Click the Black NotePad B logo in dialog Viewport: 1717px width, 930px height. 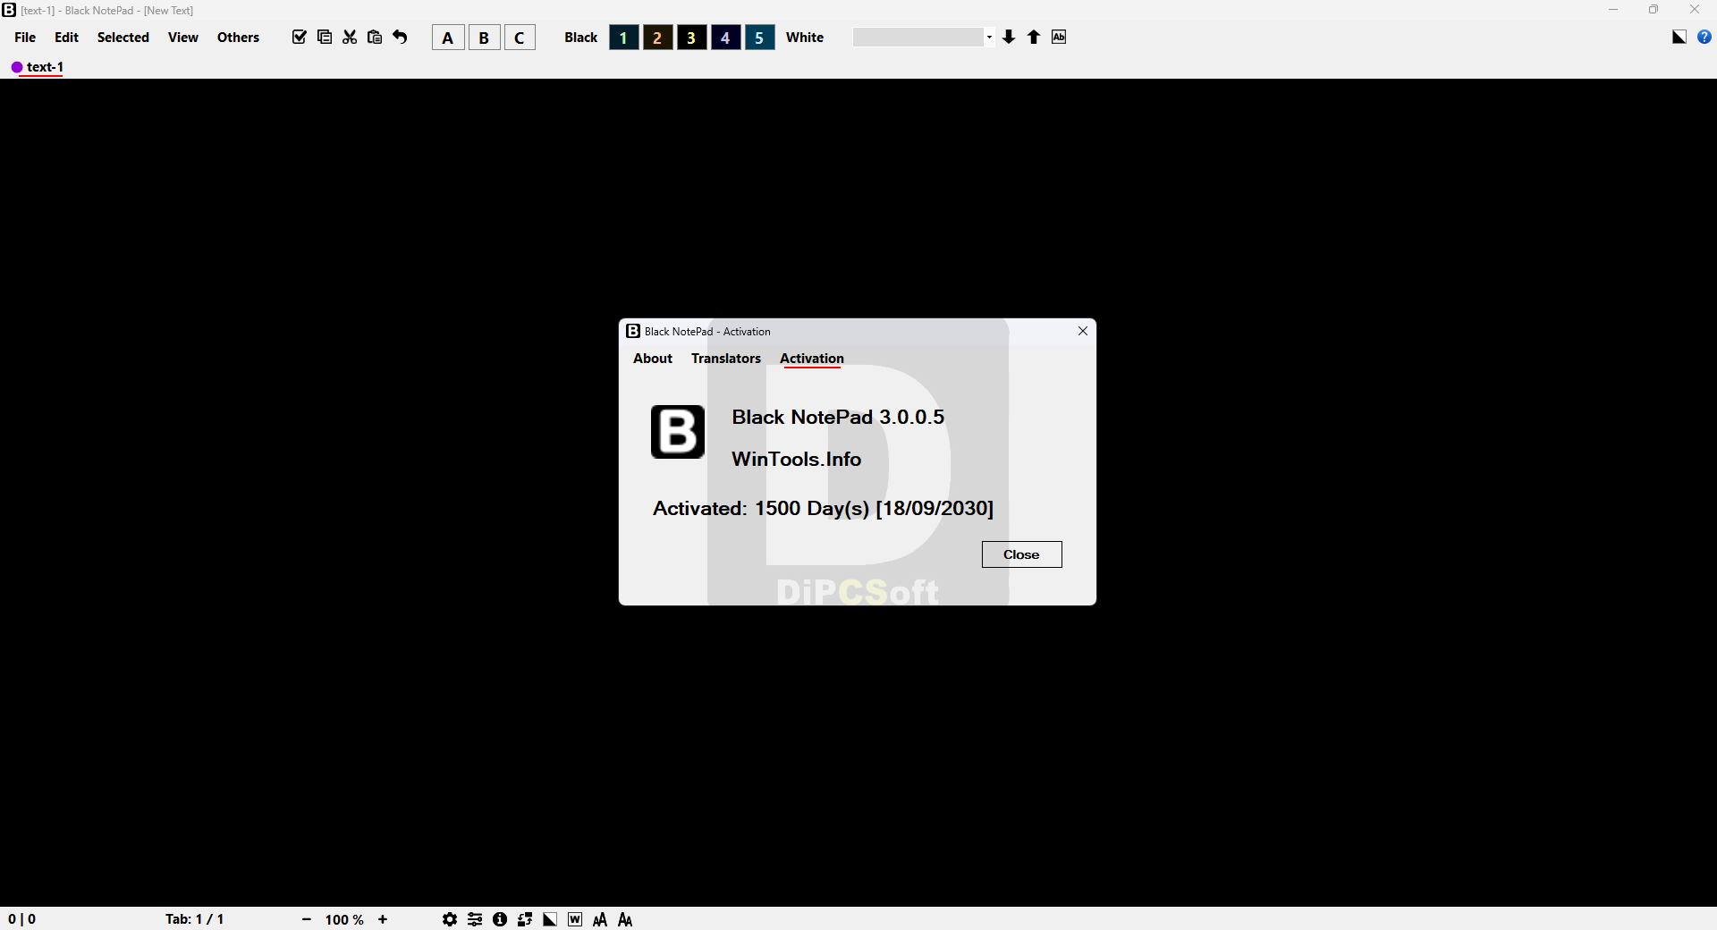678,432
